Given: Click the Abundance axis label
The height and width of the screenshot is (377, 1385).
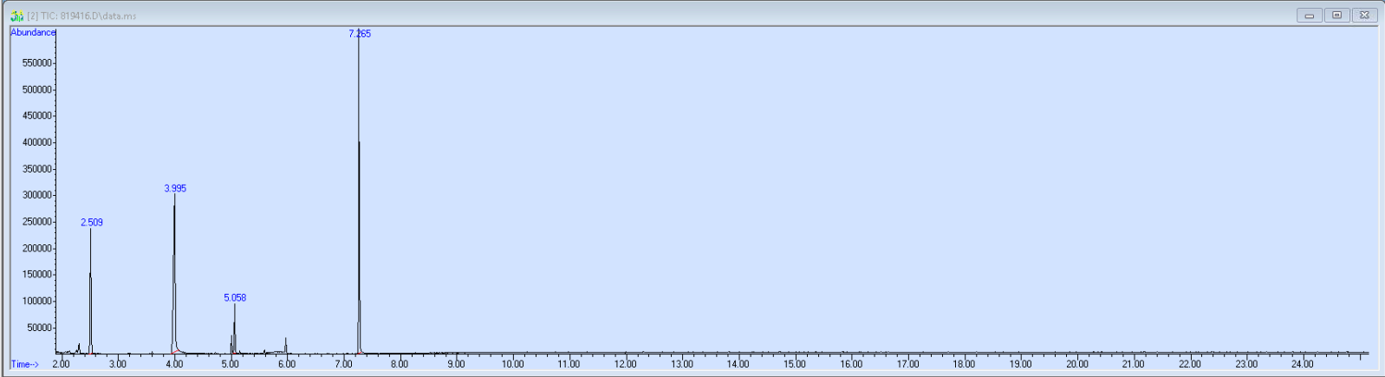Looking at the screenshot, I should (33, 32).
